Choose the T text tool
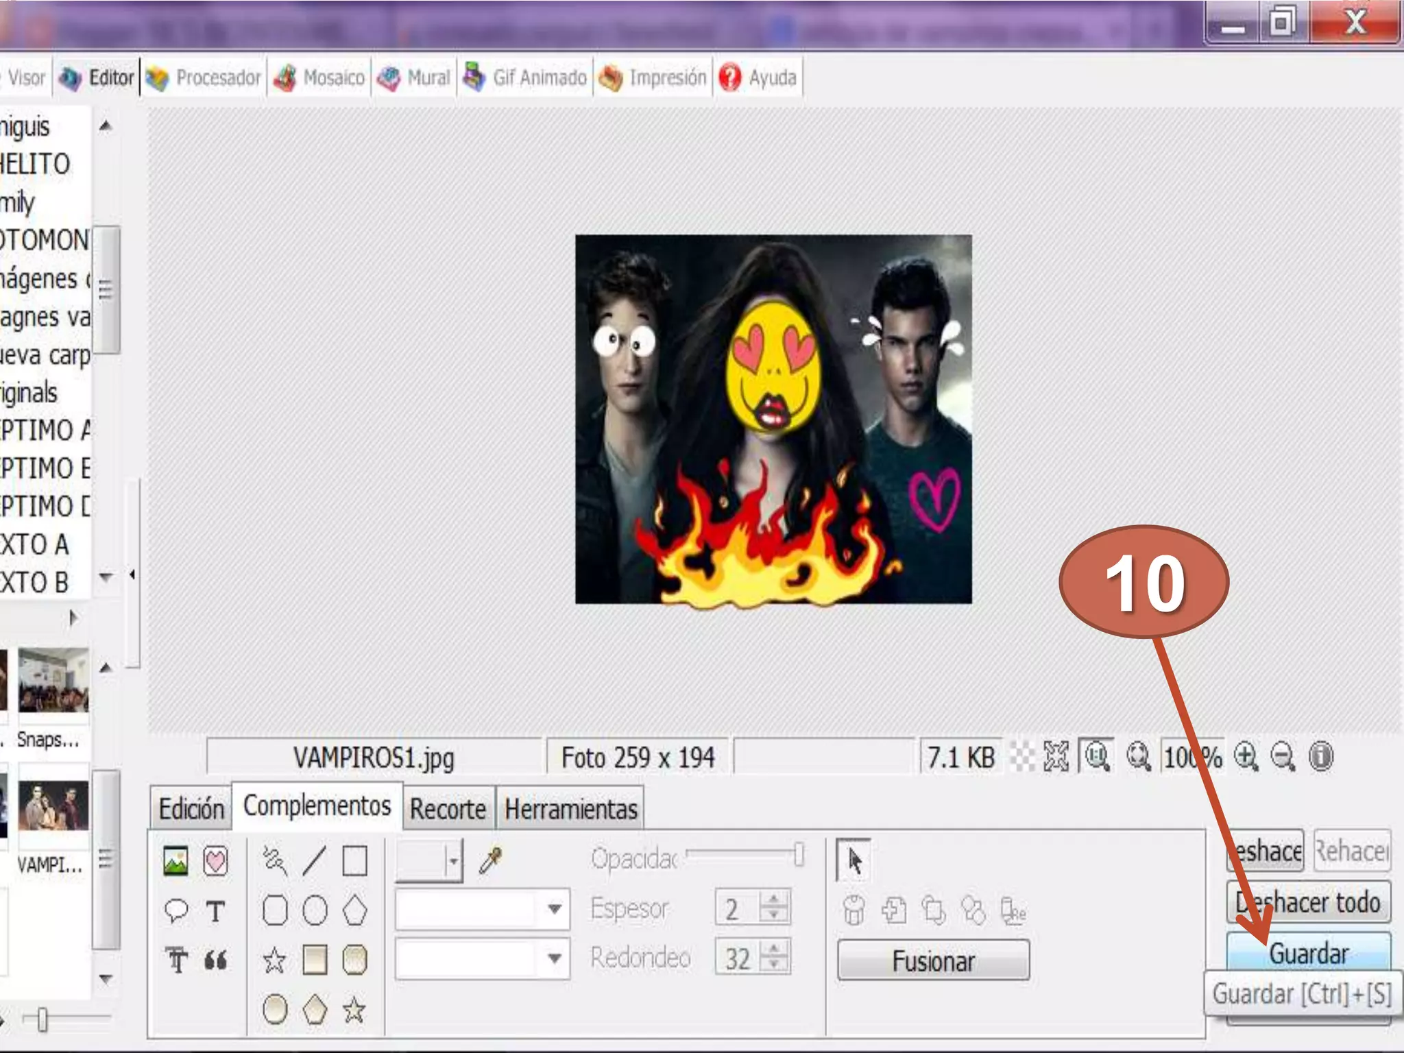 [215, 912]
